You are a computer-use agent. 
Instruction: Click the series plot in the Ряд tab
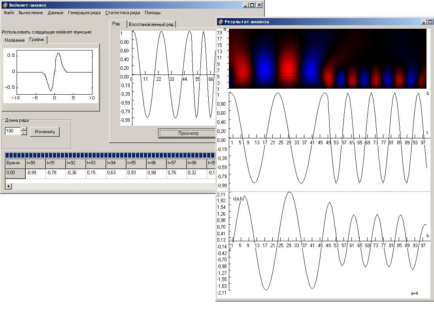(168, 78)
